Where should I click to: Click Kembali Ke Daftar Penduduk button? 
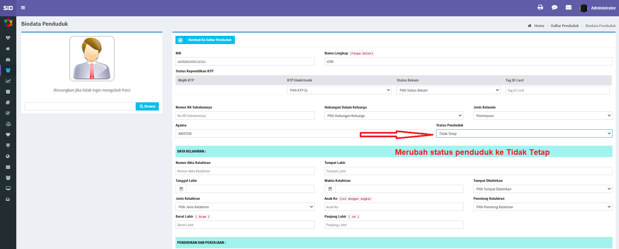point(205,40)
